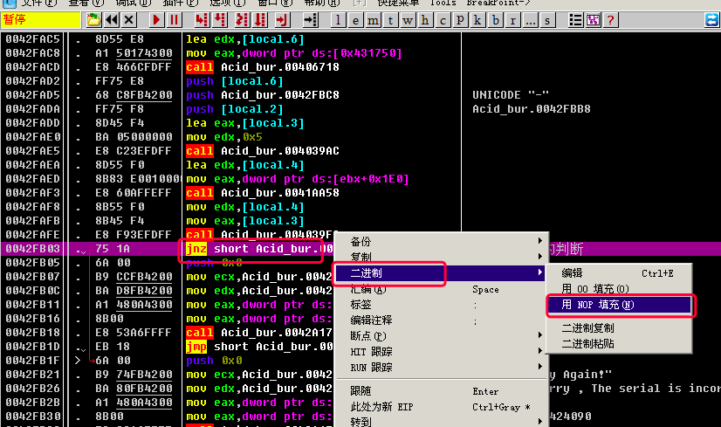Expand the RUN 跟踪 submenu arrow
The width and height of the screenshot is (721, 427).
click(540, 366)
